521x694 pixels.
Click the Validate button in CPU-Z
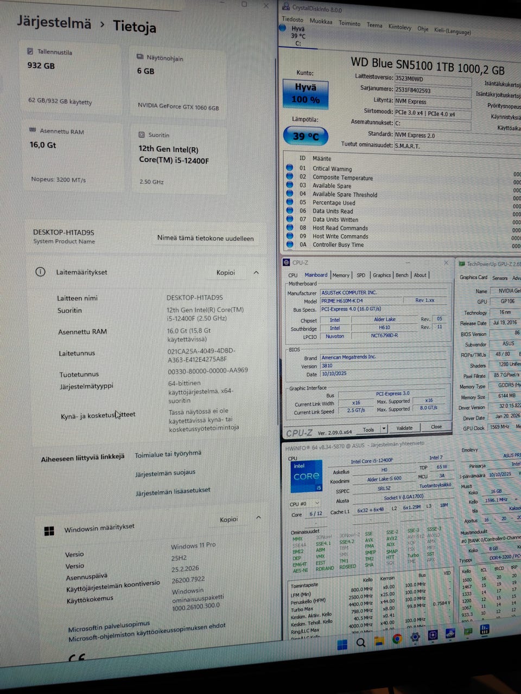[x=404, y=428]
